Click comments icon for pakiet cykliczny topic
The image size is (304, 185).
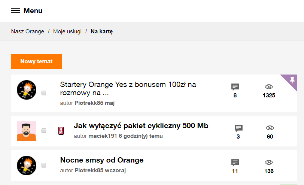pyautogui.click(x=238, y=128)
